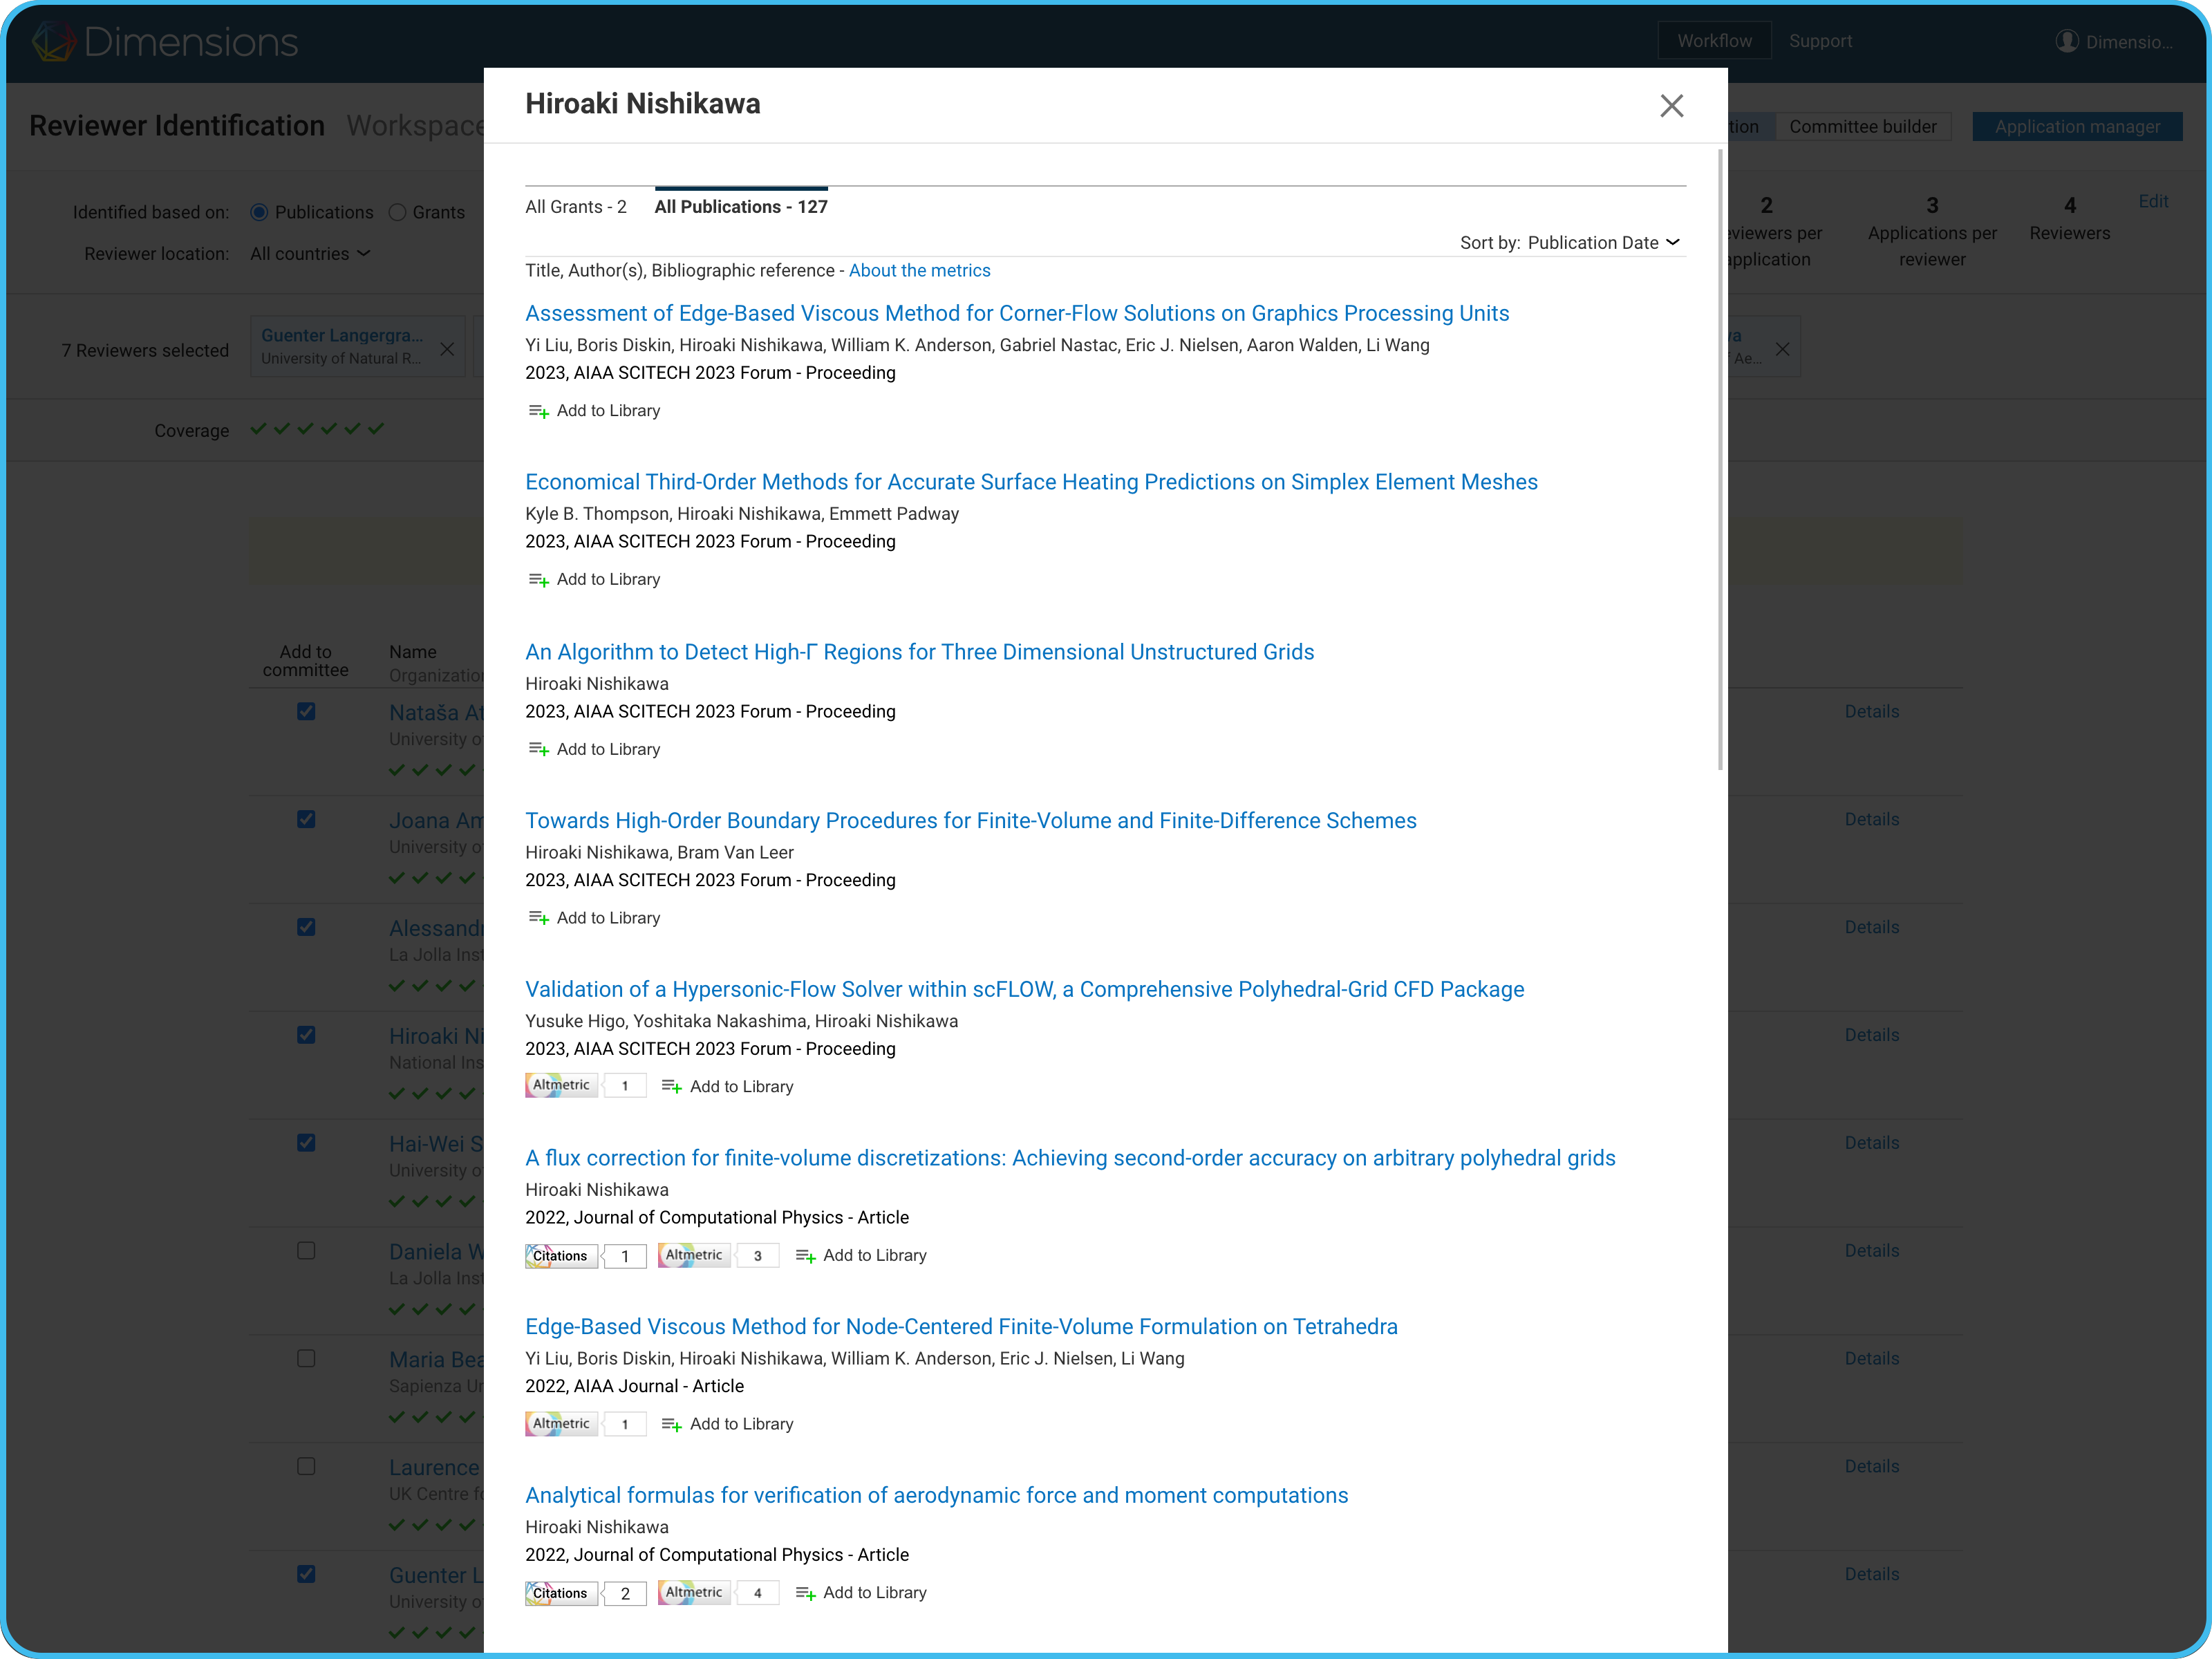Check committee checkbox for Daniela reviewer
Screen dimensions: 2212x1659
[x=306, y=1251]
